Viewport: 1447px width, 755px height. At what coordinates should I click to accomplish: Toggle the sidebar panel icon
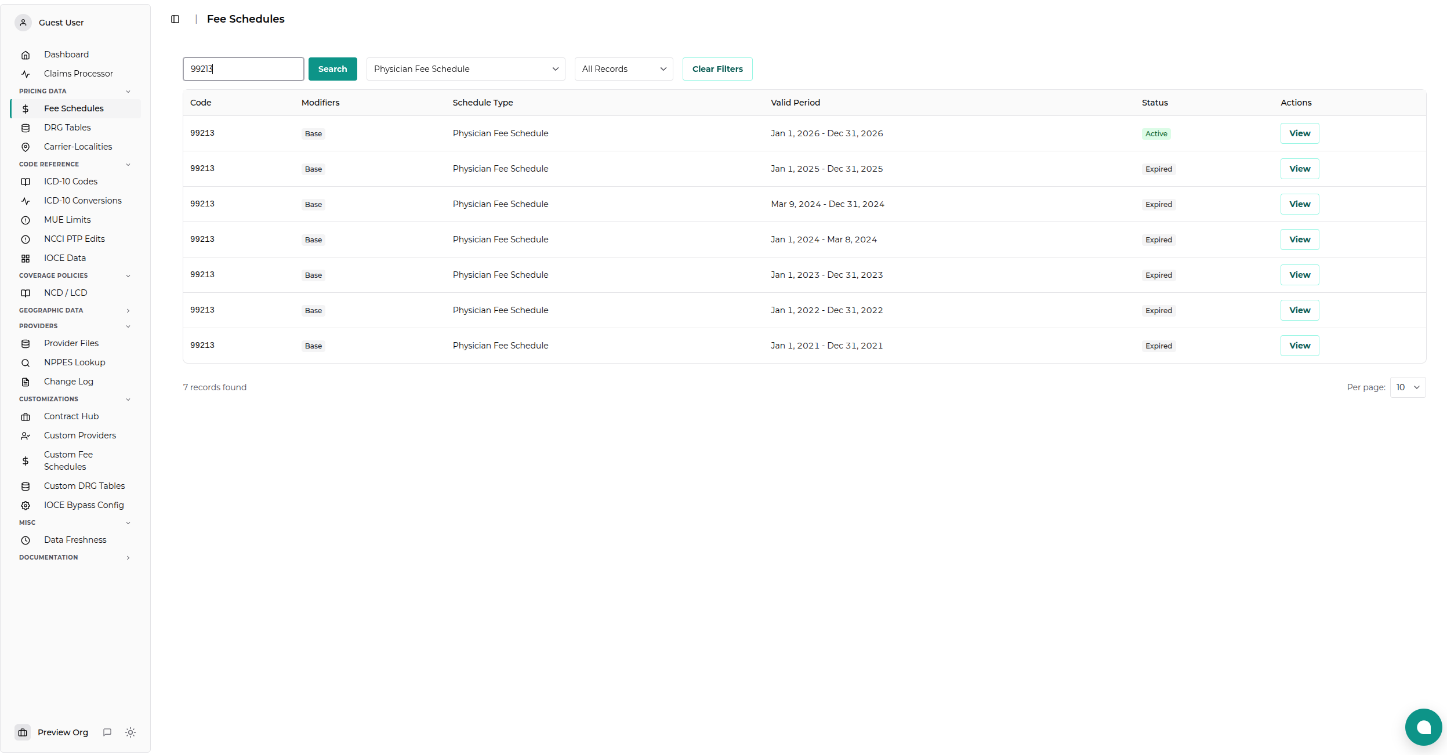pos(175,19)
